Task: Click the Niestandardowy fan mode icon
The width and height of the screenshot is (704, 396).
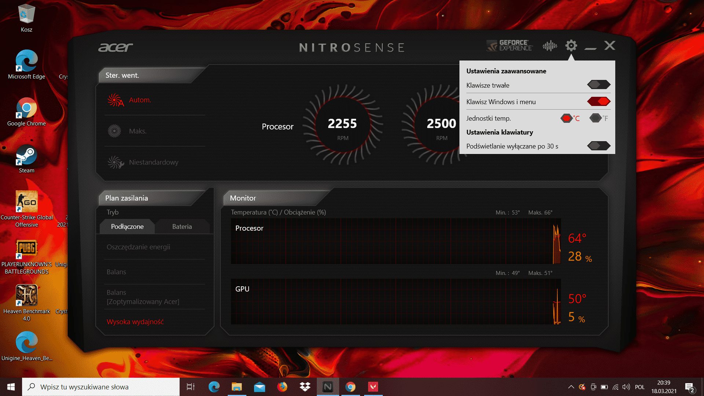Action: 115,162
